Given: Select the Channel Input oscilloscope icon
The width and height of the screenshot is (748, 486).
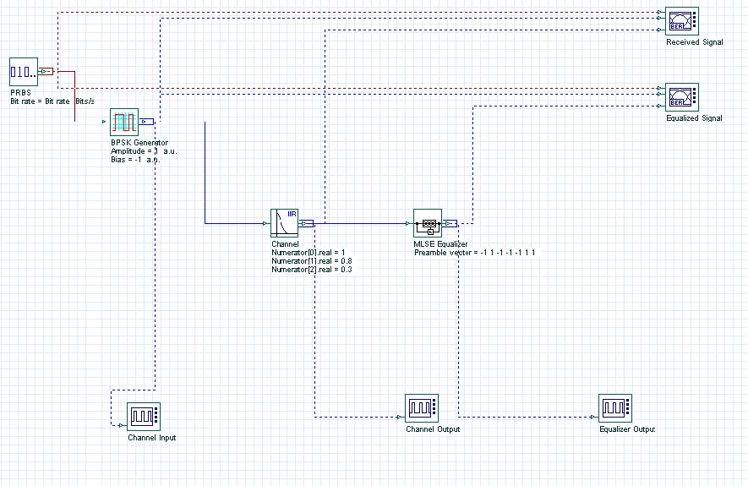Looking at the screenshot, I should (142, 416).
